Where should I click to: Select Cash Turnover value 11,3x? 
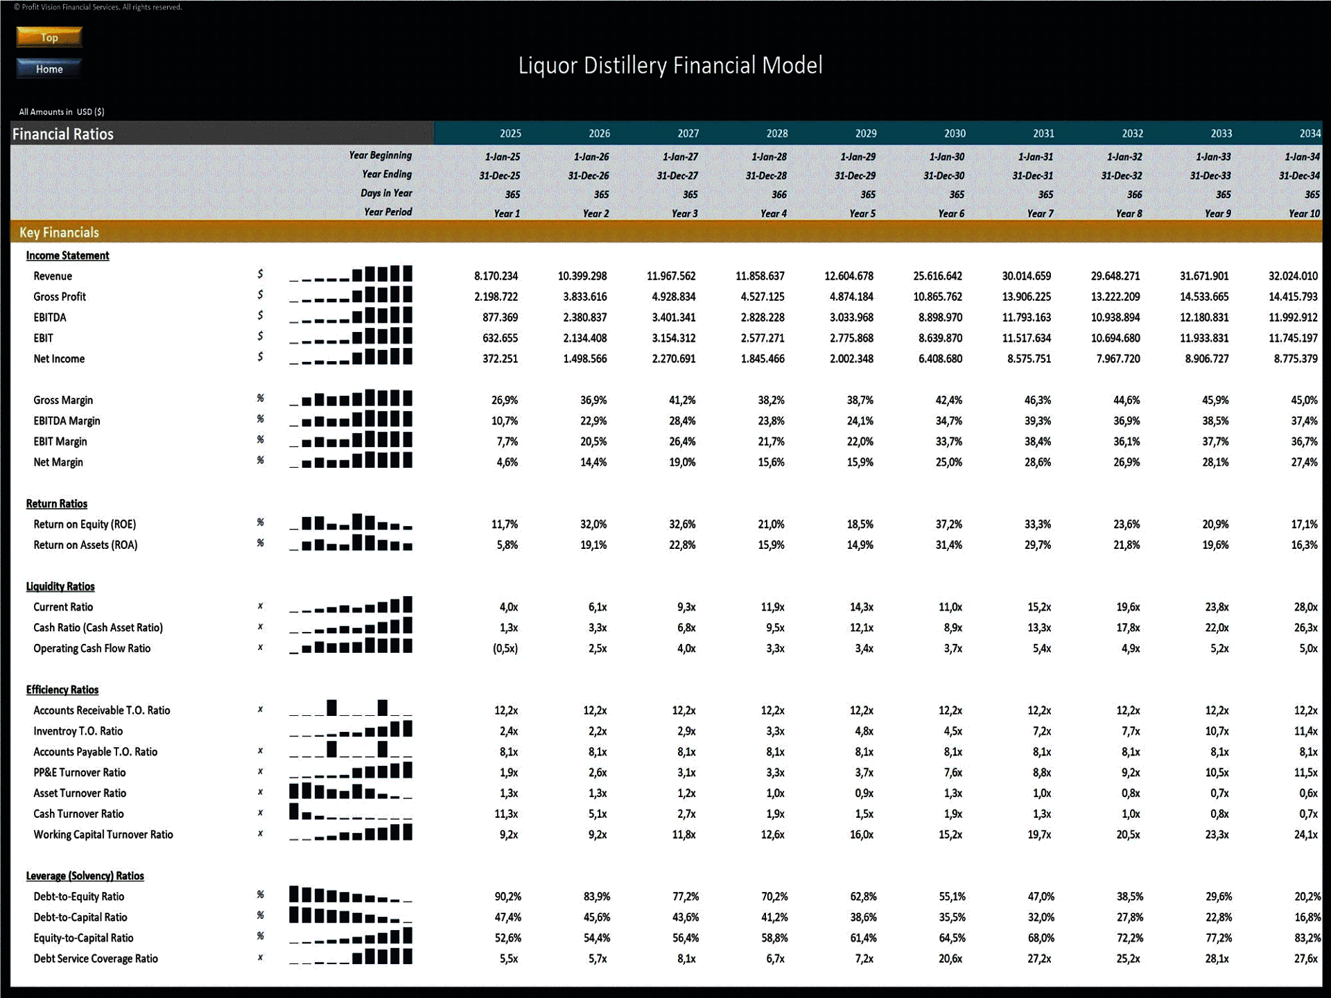pyautogui.click(x=506, y=814)
